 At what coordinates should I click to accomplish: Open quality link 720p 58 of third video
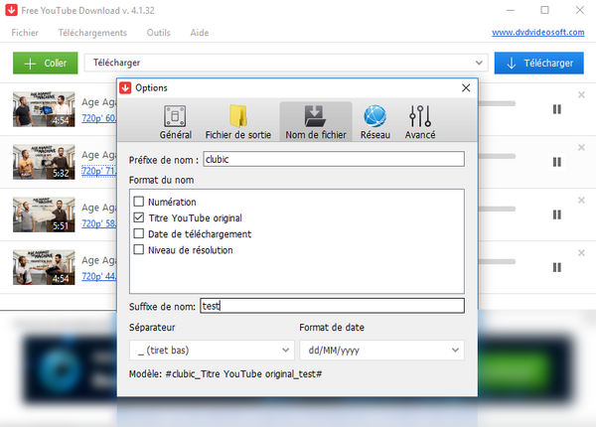(98, 223)
